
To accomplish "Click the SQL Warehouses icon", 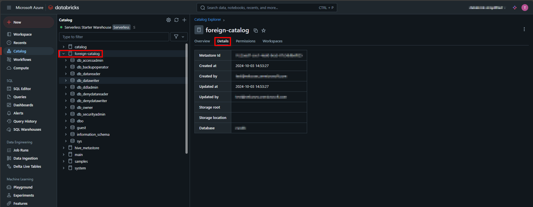I will click(9, 129).
